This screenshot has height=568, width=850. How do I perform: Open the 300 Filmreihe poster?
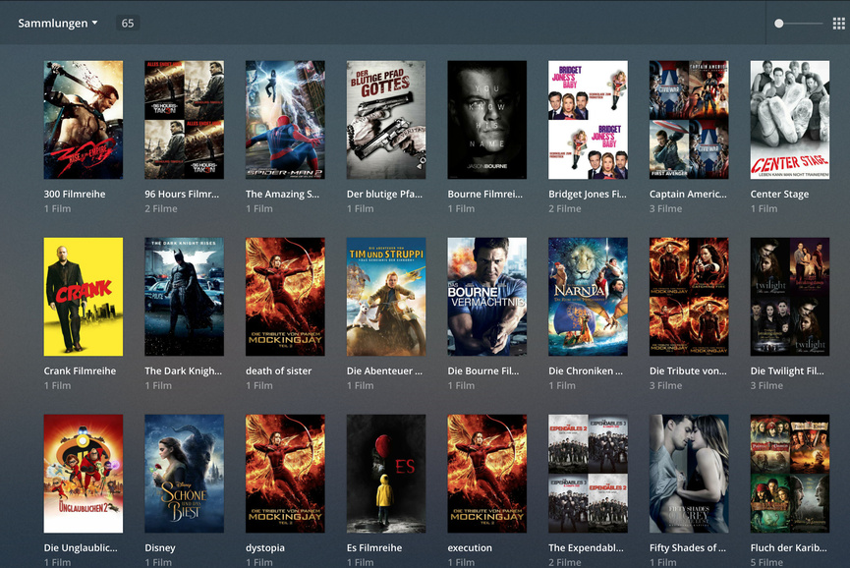(x=83, y=120)
